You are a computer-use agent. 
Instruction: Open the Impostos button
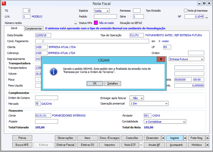(x=110, y=145)
